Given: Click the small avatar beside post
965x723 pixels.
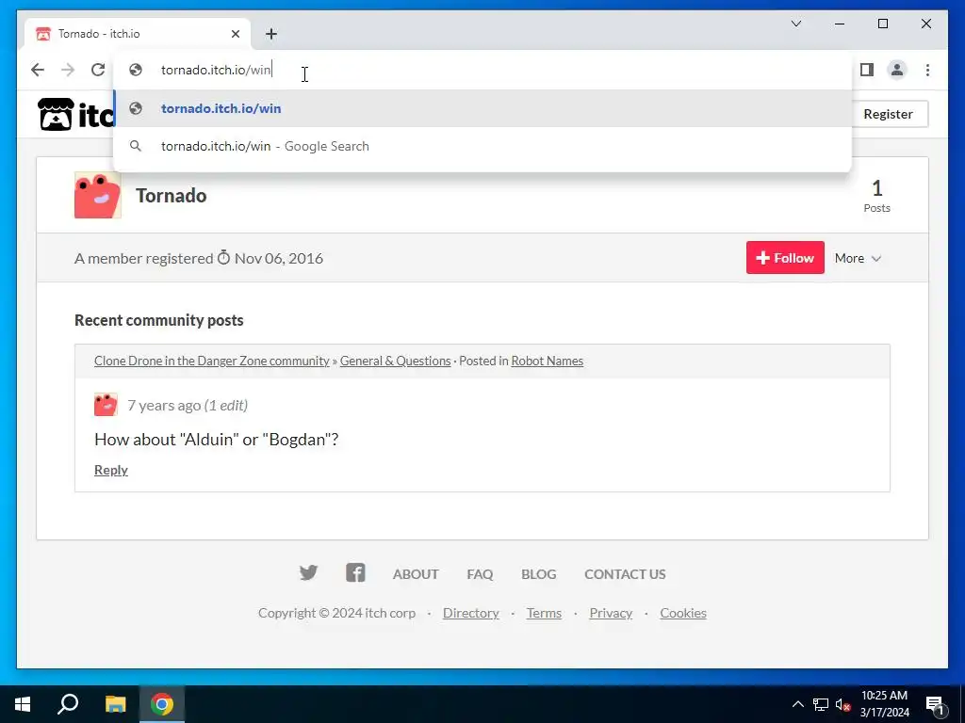Looking at the screenshot, I should coord(106,405).
